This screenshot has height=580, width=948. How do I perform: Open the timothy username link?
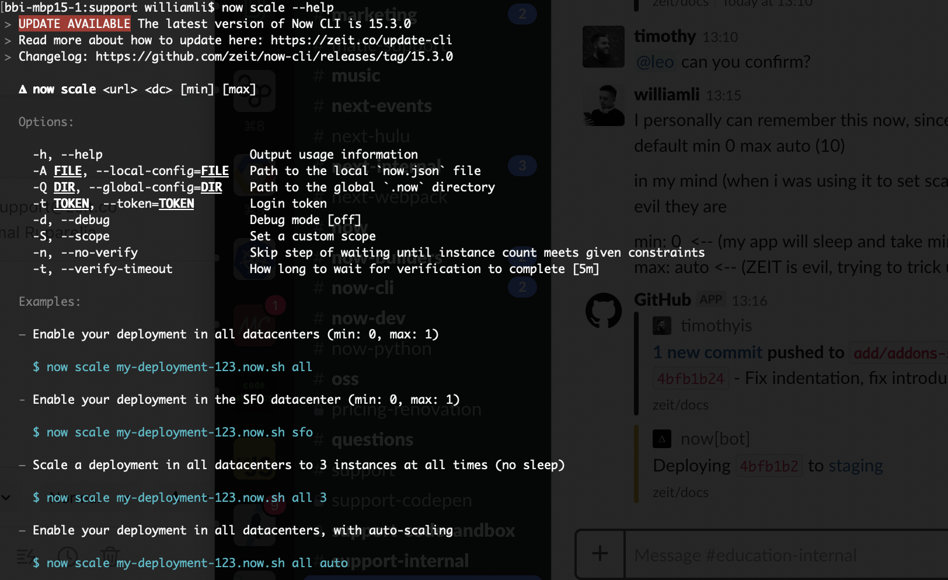tap(665, 36)
